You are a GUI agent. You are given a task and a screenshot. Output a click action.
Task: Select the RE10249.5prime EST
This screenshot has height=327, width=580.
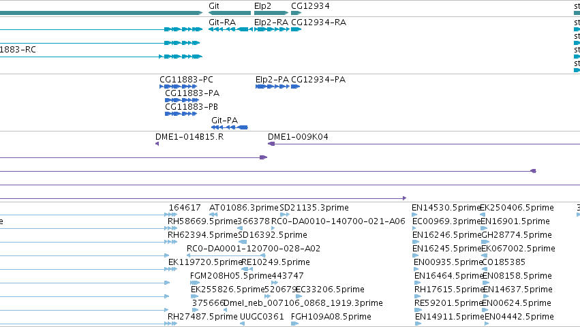(275, 263)
